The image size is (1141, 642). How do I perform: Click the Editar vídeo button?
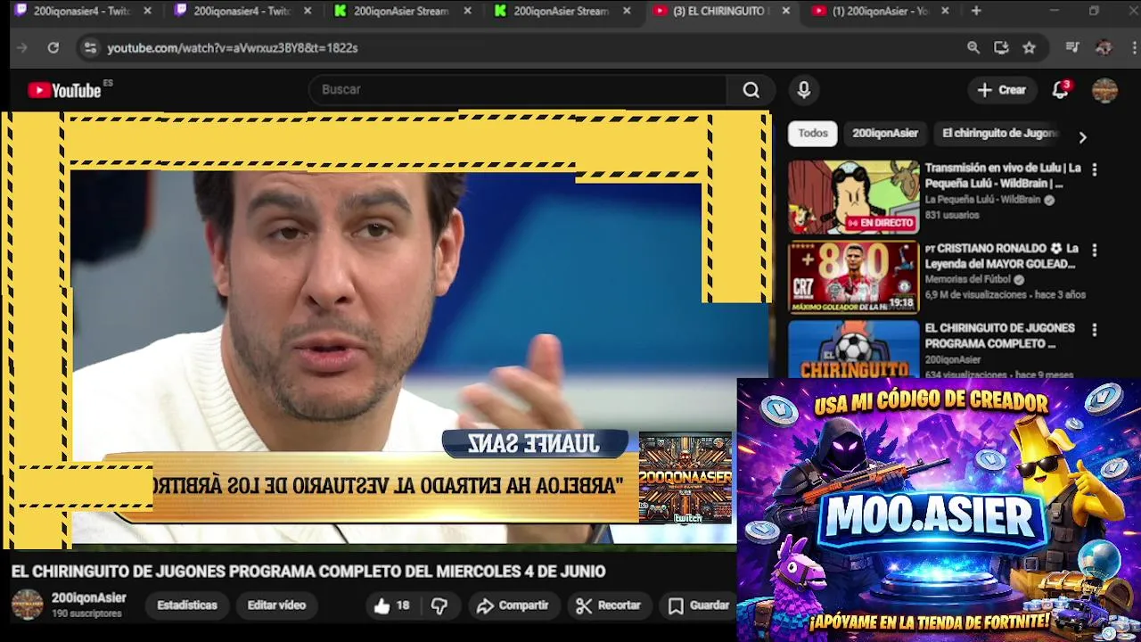(276, 605)
